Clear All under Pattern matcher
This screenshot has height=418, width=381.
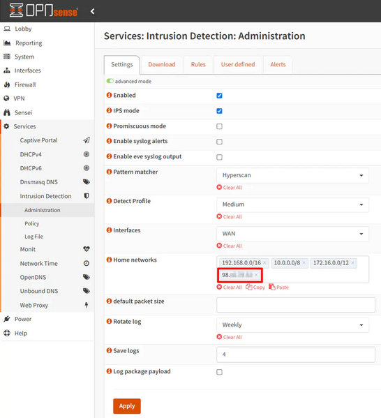230,188
